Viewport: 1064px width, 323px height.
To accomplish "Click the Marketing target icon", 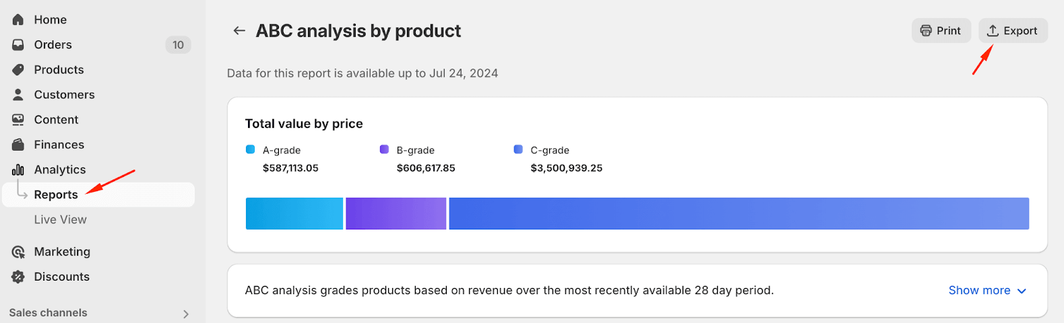I will coord(18,252).
